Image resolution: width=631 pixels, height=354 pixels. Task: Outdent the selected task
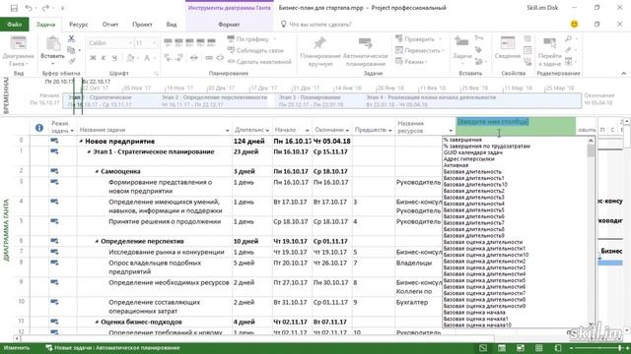(169, 58)
